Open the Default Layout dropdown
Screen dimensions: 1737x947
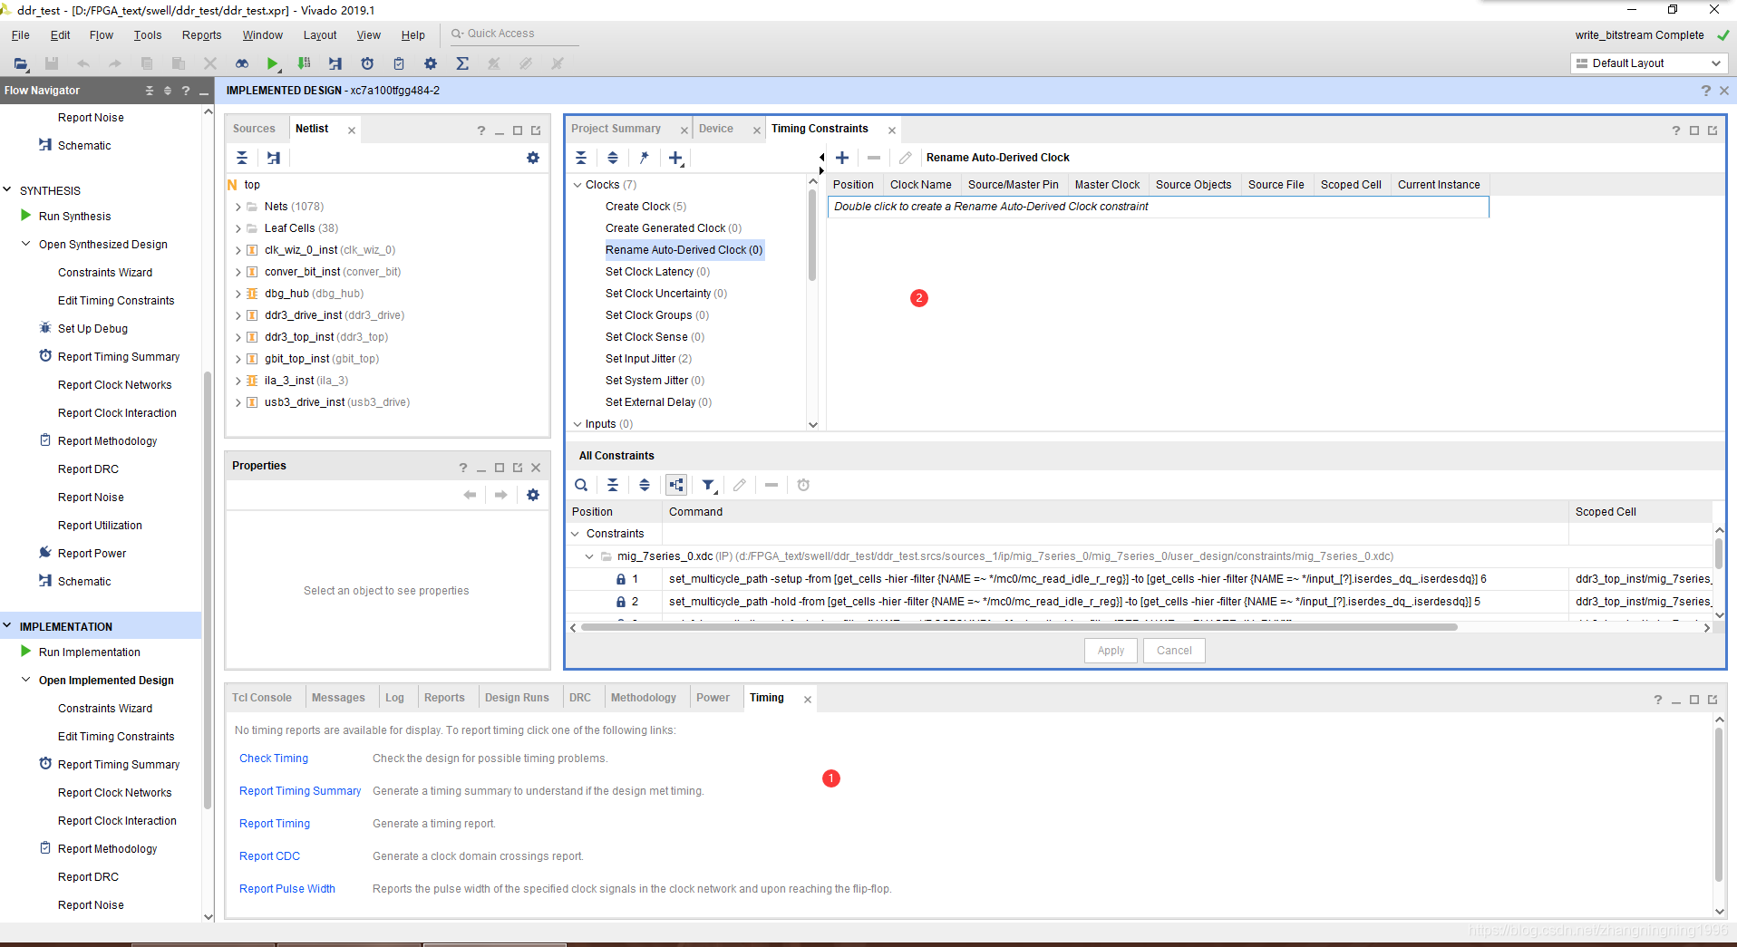coord(1648,63)
